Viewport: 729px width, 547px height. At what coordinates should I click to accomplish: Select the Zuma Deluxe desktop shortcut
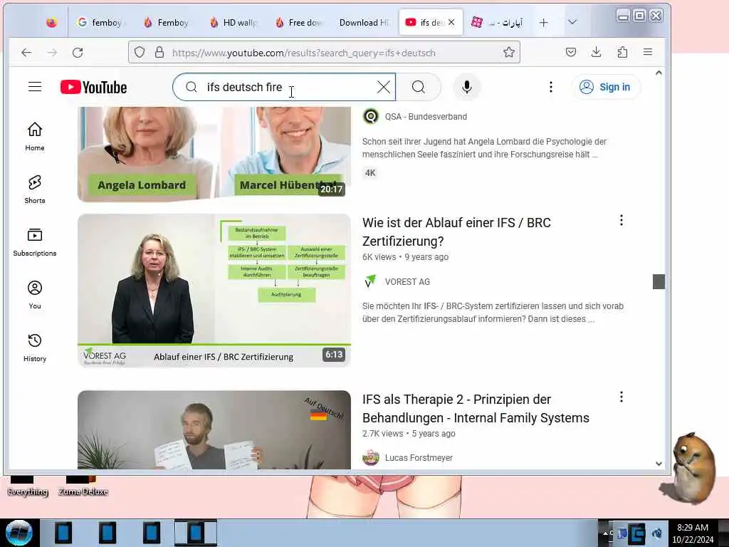83,486
